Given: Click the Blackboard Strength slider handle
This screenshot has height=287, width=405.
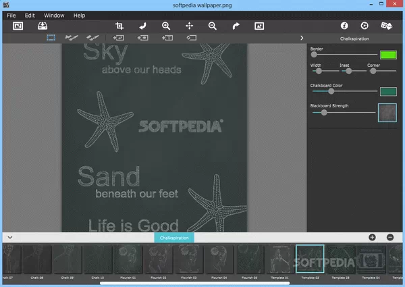Looking at the screenshot, I should [x=324, y=112].
